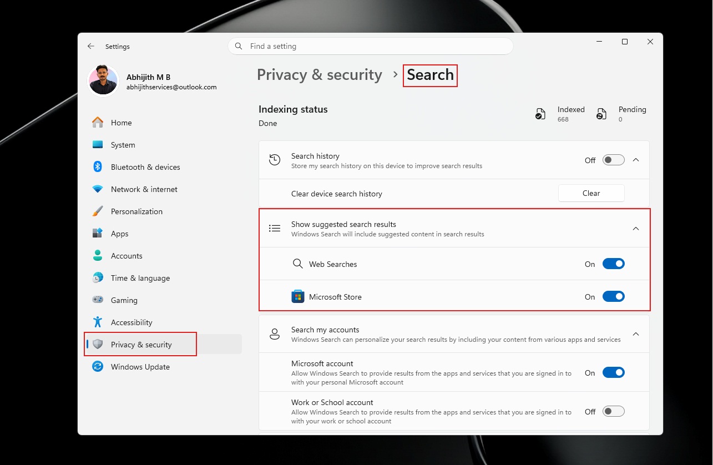713x465 pixels.
Task: Turn off the Web Searches toggle
Action: tap(614, 264)
